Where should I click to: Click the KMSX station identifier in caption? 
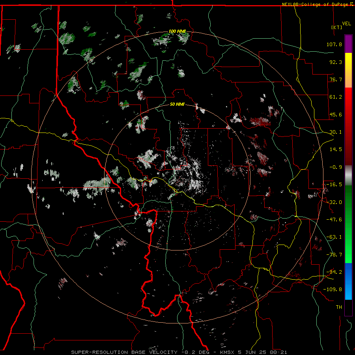228,352
